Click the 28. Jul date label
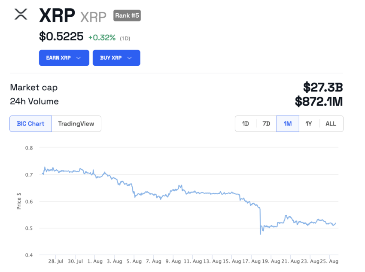Screen dimensions: 365x272 [55, 260]
